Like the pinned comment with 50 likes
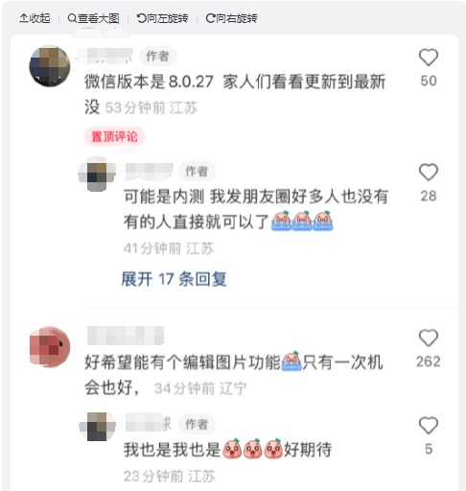This screenshot has height=491, width=466. pos(428,58)
